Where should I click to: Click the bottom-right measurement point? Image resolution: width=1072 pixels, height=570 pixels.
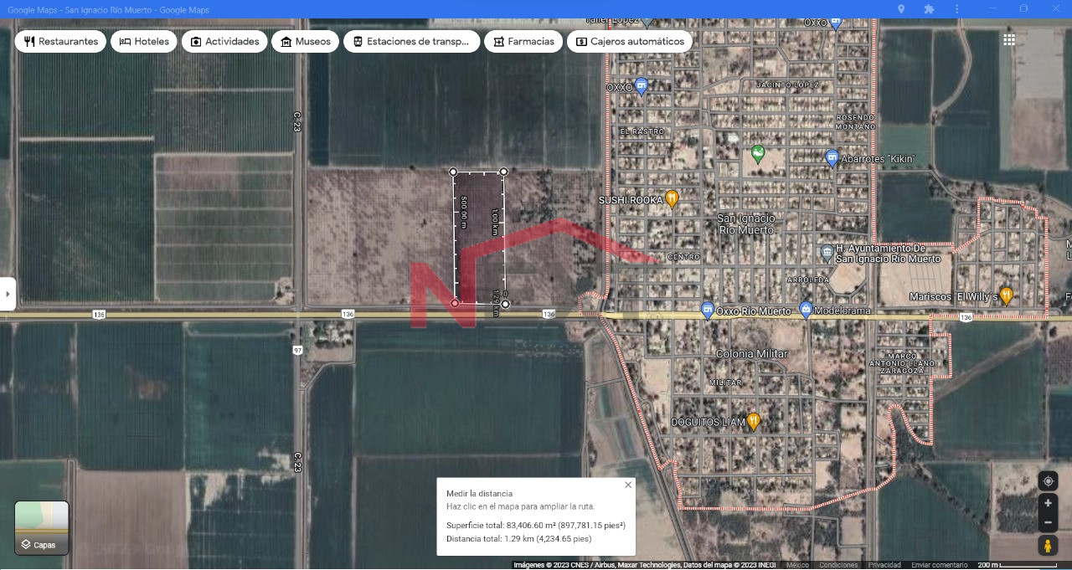click(x=505, y=304)
